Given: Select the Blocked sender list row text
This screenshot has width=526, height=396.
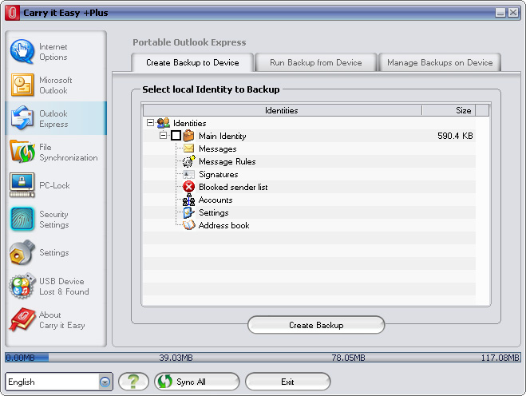Looking at the screenshot, I should point(233,187).
